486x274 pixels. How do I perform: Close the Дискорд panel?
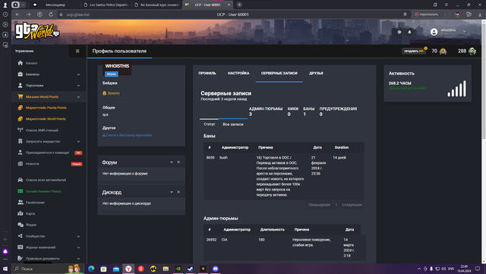tap(178, 192)
